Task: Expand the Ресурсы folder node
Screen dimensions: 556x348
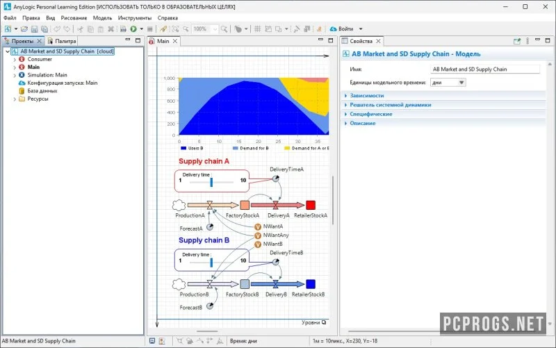Action: pyautogui.click(x=15, y=99)
